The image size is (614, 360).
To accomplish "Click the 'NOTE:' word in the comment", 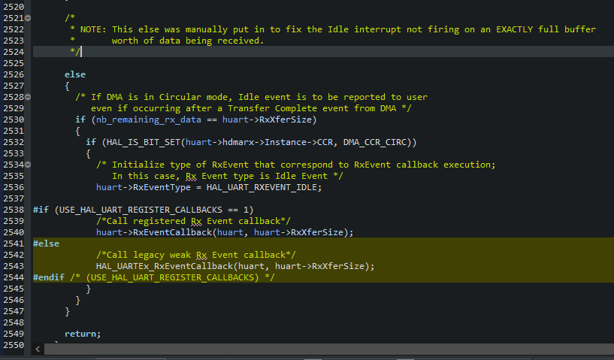I will tap(93, 29).
